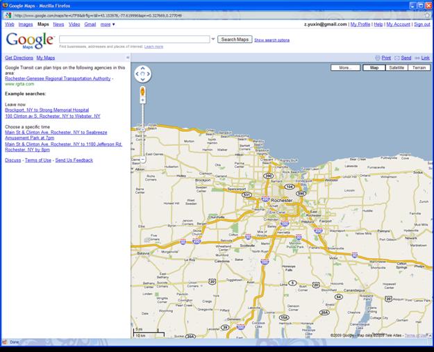Pan the map right with the east arrow
The height and width of the screenshot is (352, 434).
click(149, 74)
